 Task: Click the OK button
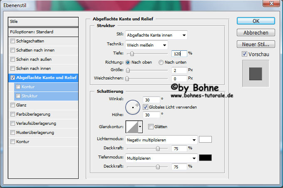256,21
